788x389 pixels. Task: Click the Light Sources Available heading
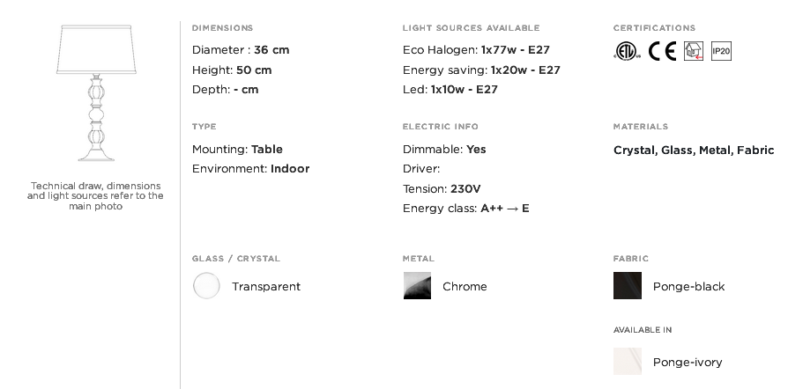[x=471, y=27]
